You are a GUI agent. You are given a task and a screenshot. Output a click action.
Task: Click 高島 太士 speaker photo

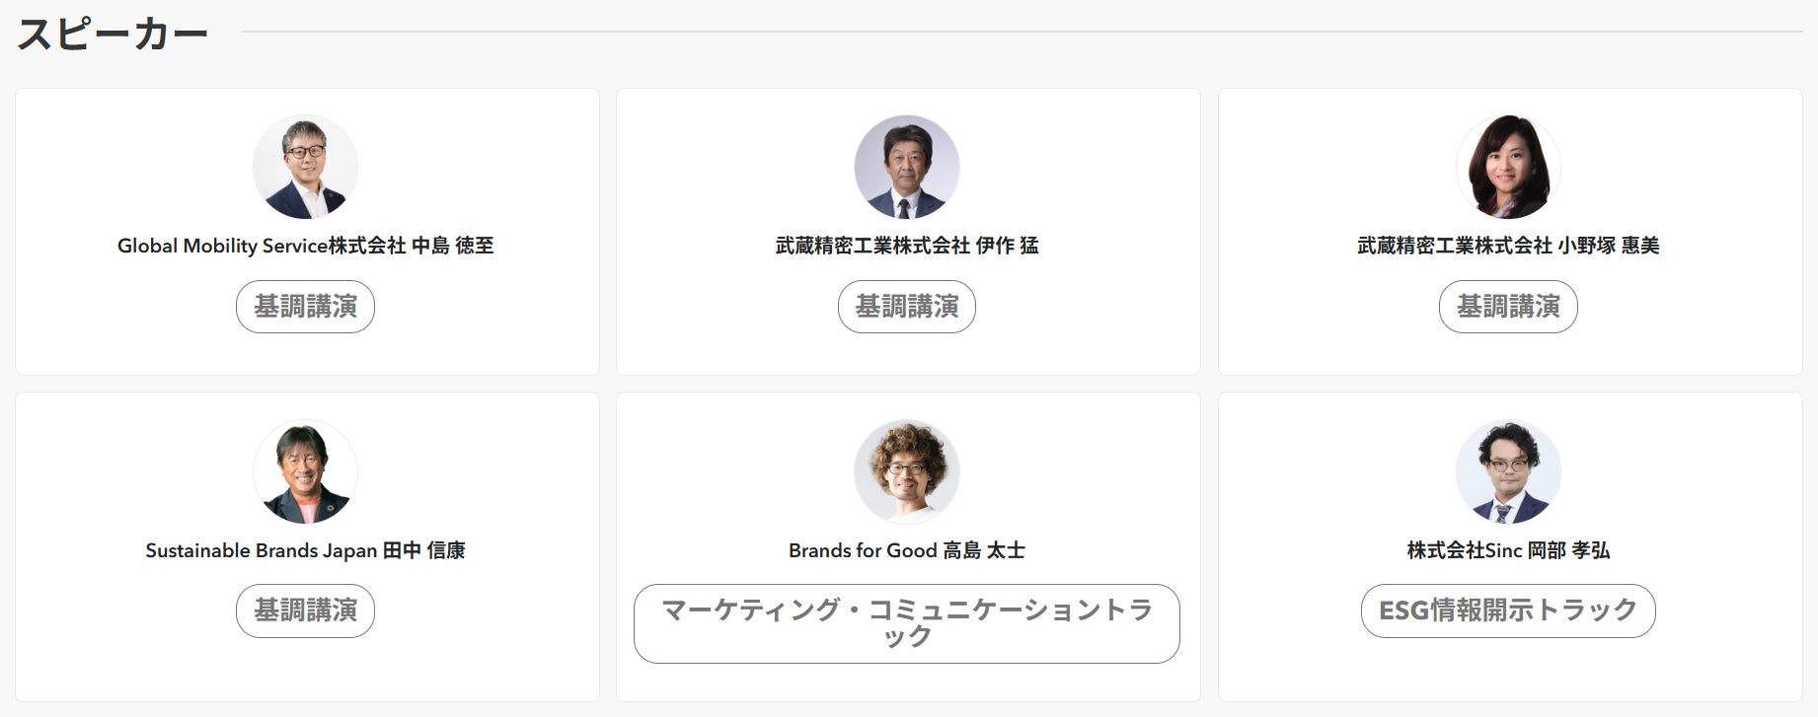[x=906, y=472]
